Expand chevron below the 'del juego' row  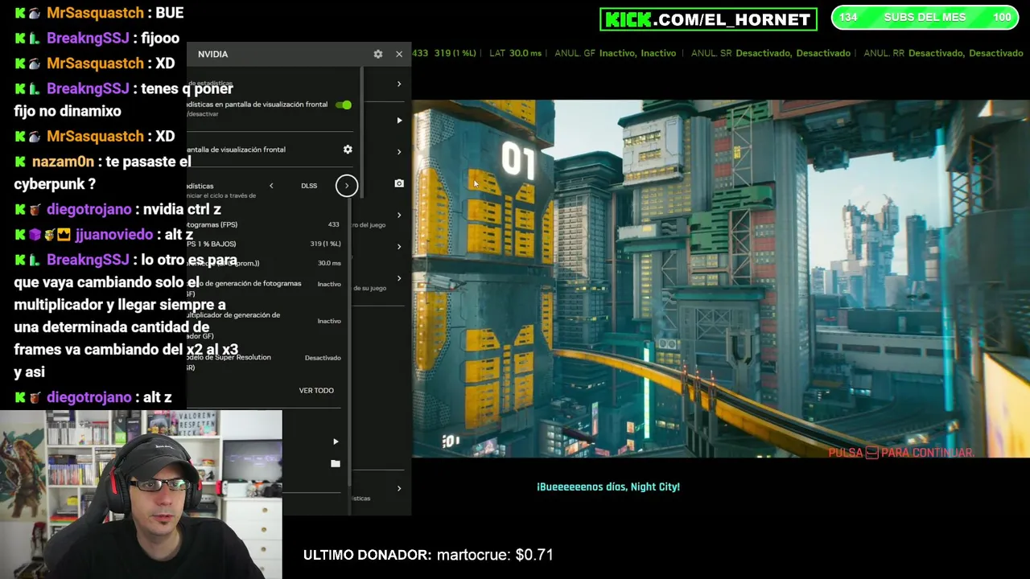tap(399, 247)
